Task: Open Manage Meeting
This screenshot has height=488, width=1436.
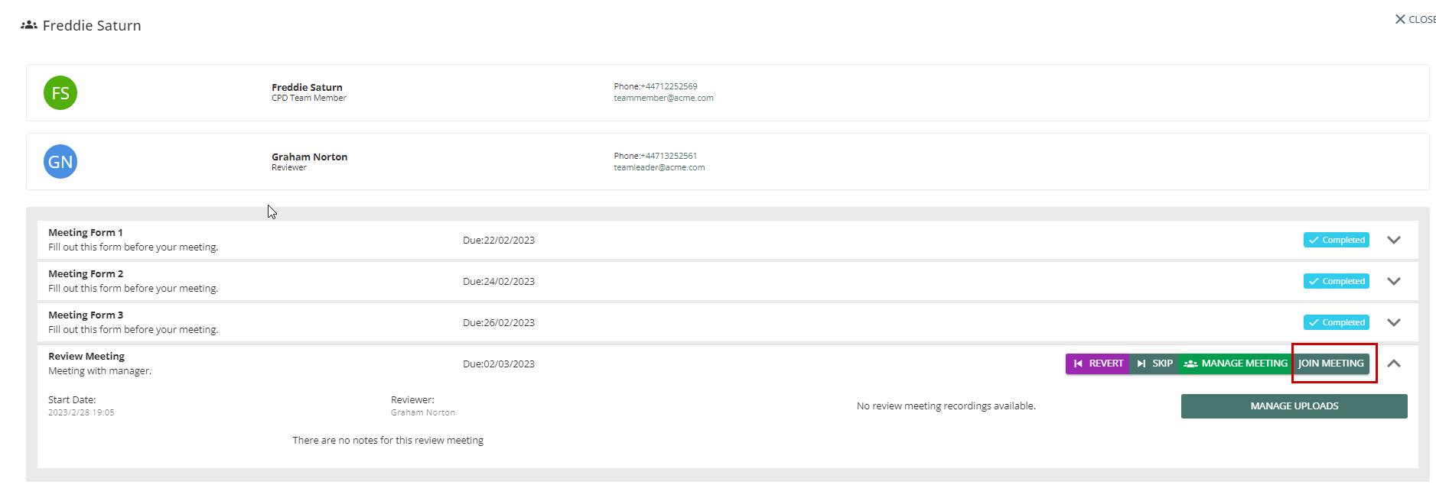Action: pos(1236,364)
